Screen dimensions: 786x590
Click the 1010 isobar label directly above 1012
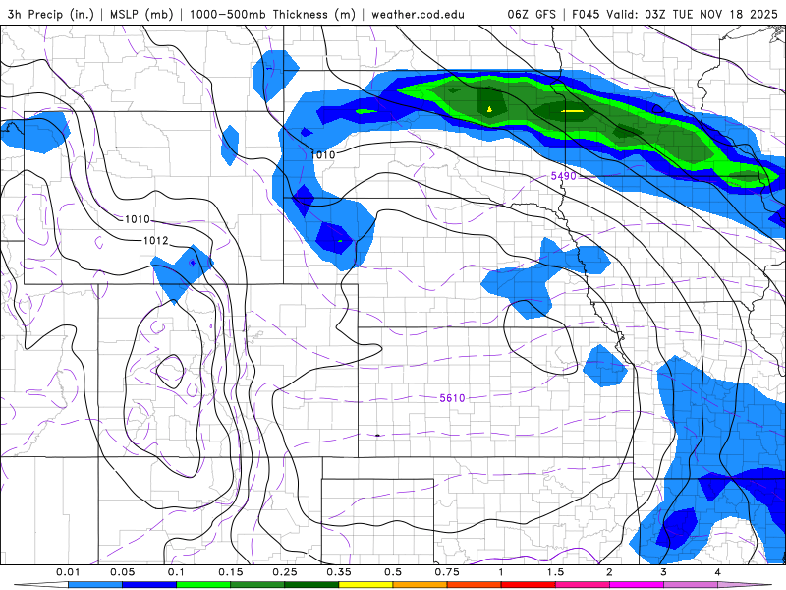(138, 219)
